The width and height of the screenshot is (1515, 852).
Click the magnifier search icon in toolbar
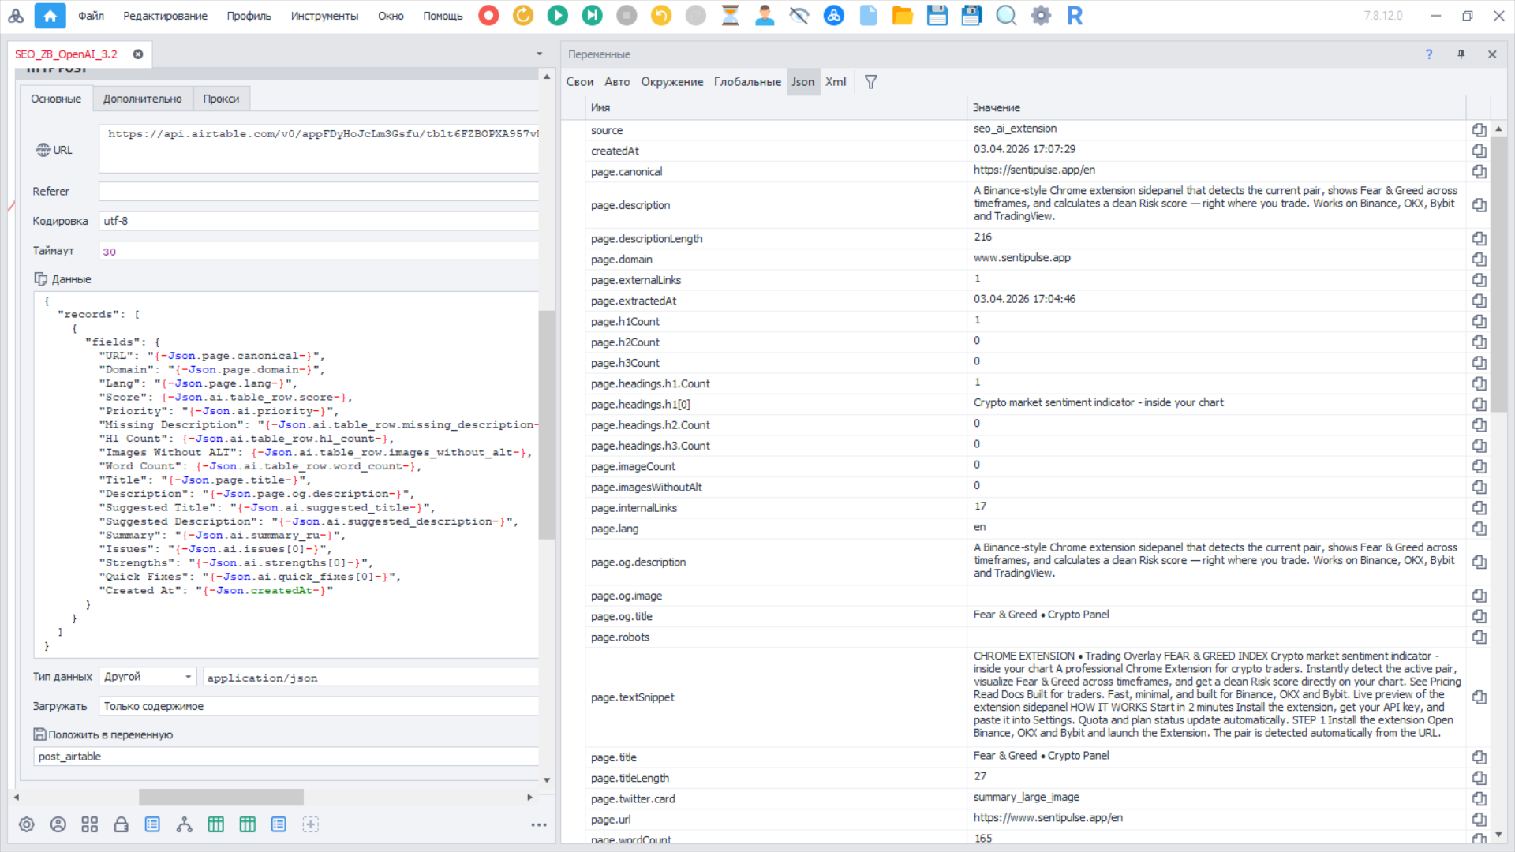(1005, 16)
